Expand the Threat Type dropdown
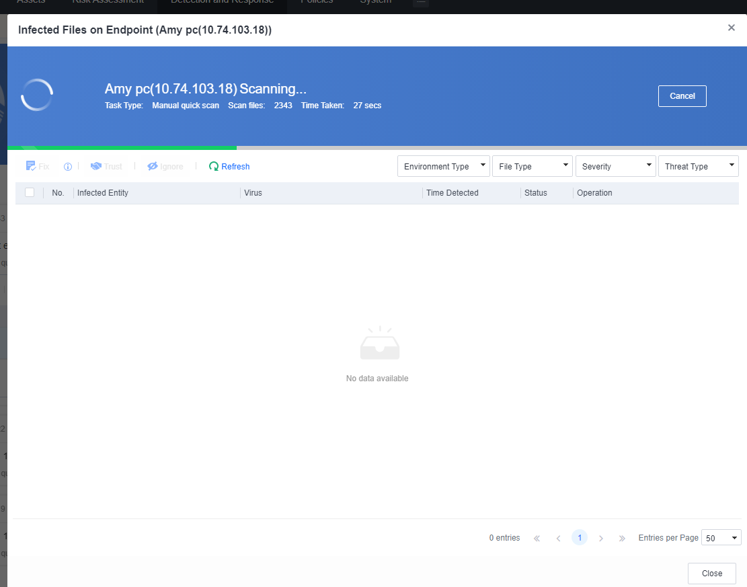747x587 pixels. (699, 166)
